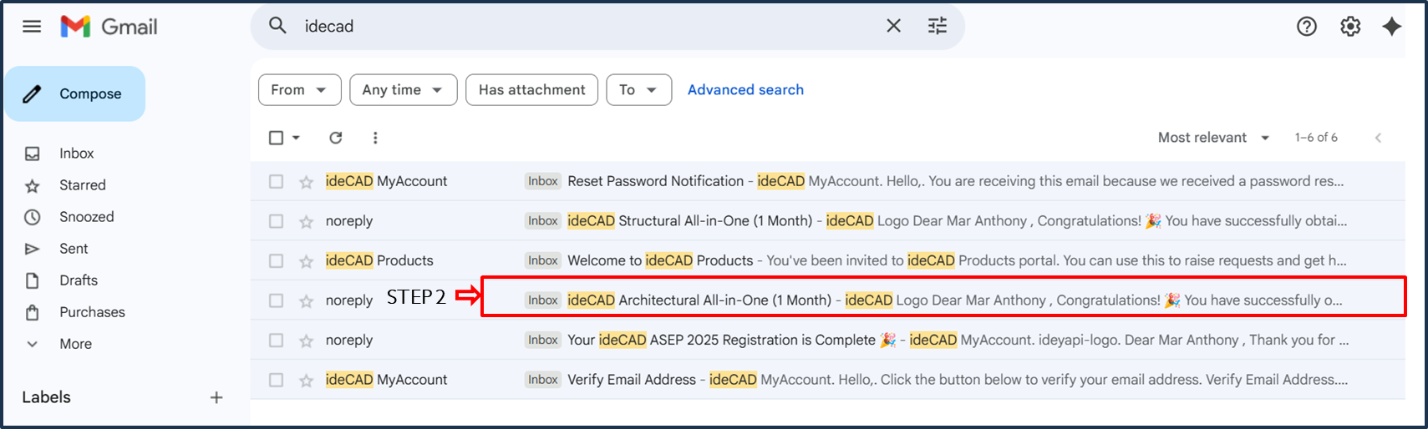Star the Welcome to ideCAD Products email
1428x429 pixels.
point(307,261)
